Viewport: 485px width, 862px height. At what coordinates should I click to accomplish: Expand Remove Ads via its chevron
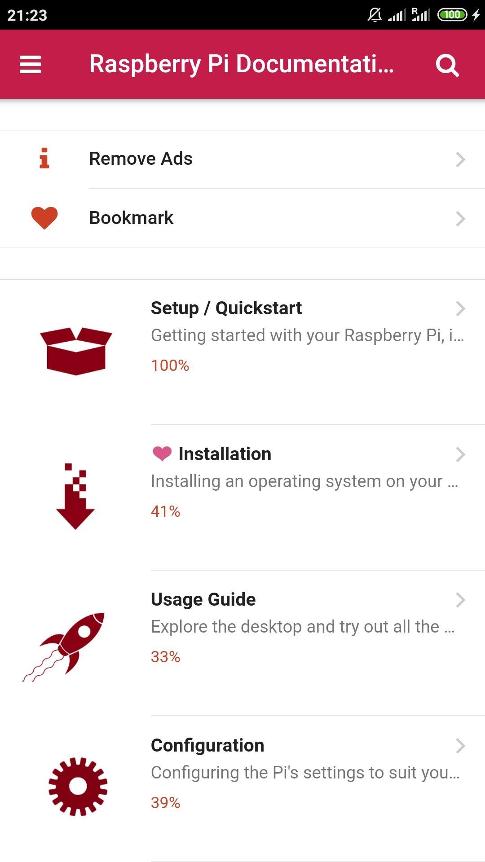coord(460,159)
